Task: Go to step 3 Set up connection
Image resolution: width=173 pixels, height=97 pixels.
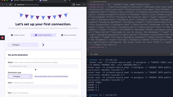Action: [x=69, y=35]
